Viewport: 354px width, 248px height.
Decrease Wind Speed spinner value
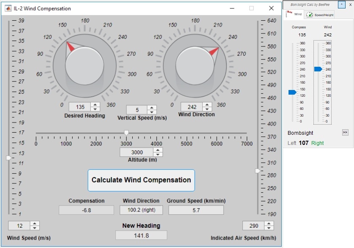click(35, 228)
